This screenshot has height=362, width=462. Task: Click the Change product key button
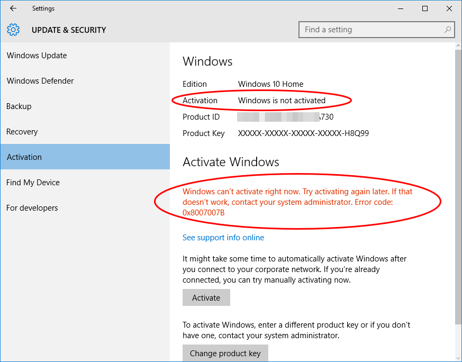pyautogui.click(x=225, y=353)
